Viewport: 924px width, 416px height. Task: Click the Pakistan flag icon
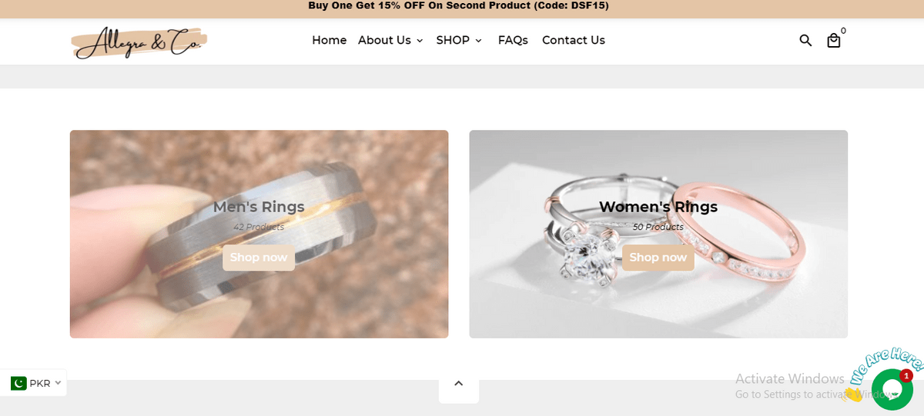click(18, 383)
